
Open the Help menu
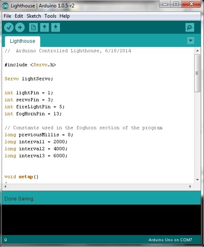tap(64, 16)
